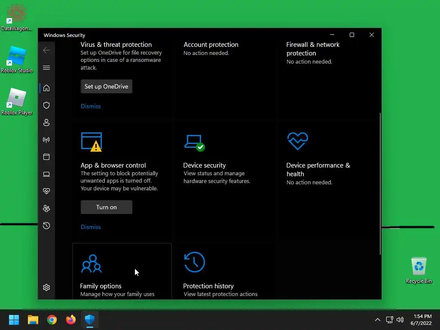
Task: Open Protection history clock icon in sidebar
Action: click(46, 226)
